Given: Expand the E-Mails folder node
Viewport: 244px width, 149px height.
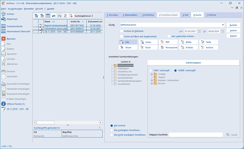Looking at the screenshot, I should click(x=152, y=74).
